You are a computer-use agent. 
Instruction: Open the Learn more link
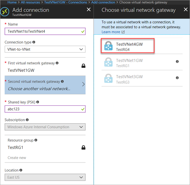pyautogui.click(x=111, y=32)
